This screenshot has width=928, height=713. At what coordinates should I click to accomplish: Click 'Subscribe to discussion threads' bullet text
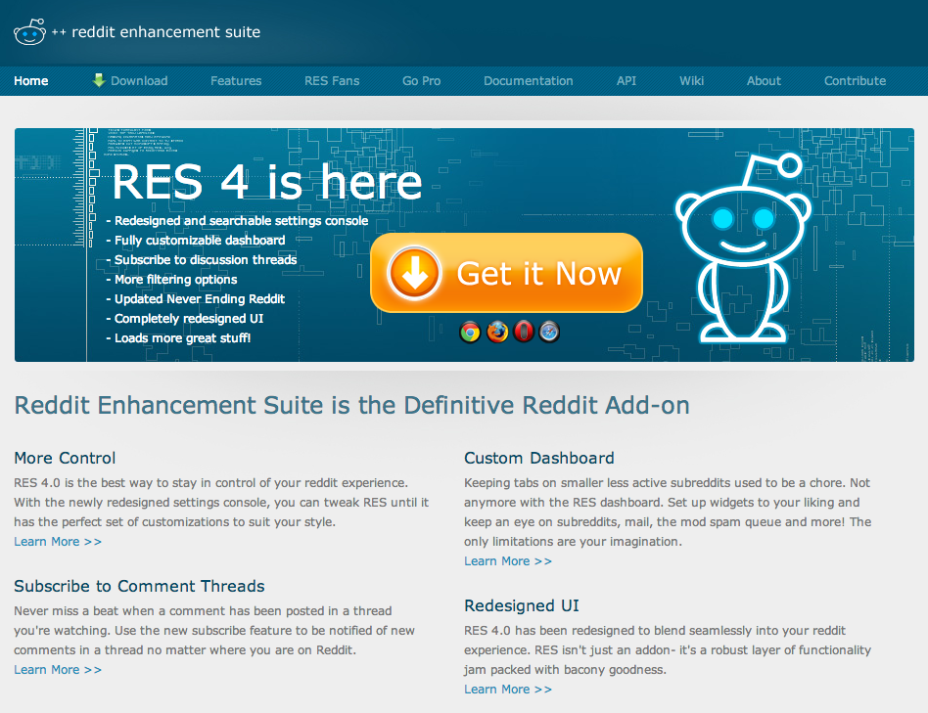pos(206,259)
